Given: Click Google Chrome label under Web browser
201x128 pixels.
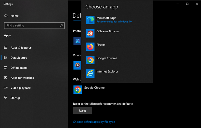Looking at the screenshot, I should click(94, 88).
